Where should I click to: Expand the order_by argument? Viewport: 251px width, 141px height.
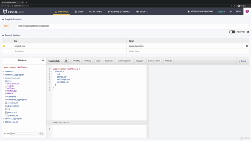click(6, 91)
